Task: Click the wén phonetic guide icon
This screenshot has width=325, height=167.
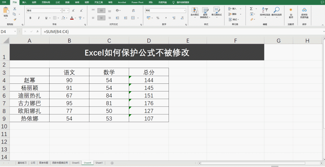Action: coord(80,18)
